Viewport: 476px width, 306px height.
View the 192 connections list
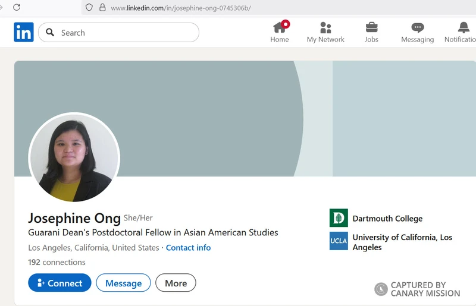(x=57, y=262)
